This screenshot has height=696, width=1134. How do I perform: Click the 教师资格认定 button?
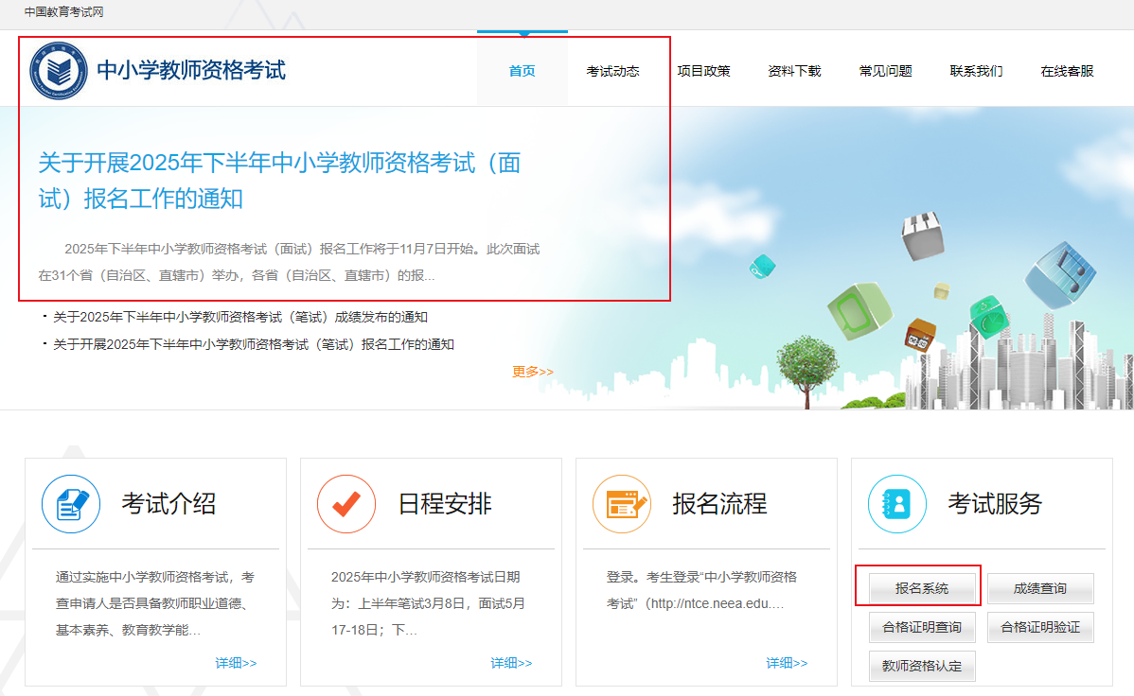point(922,666)
